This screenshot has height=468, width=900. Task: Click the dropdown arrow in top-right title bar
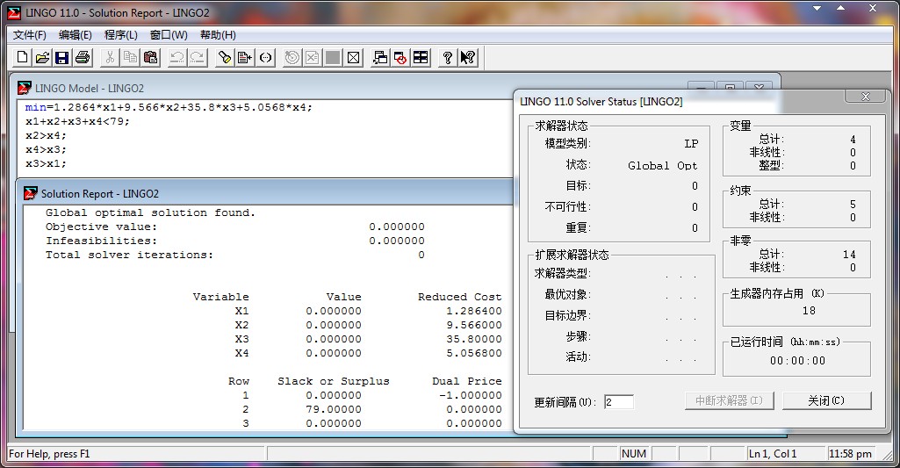click(817, 8)
